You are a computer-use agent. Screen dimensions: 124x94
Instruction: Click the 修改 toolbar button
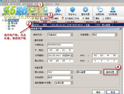(x=45, y=18)
